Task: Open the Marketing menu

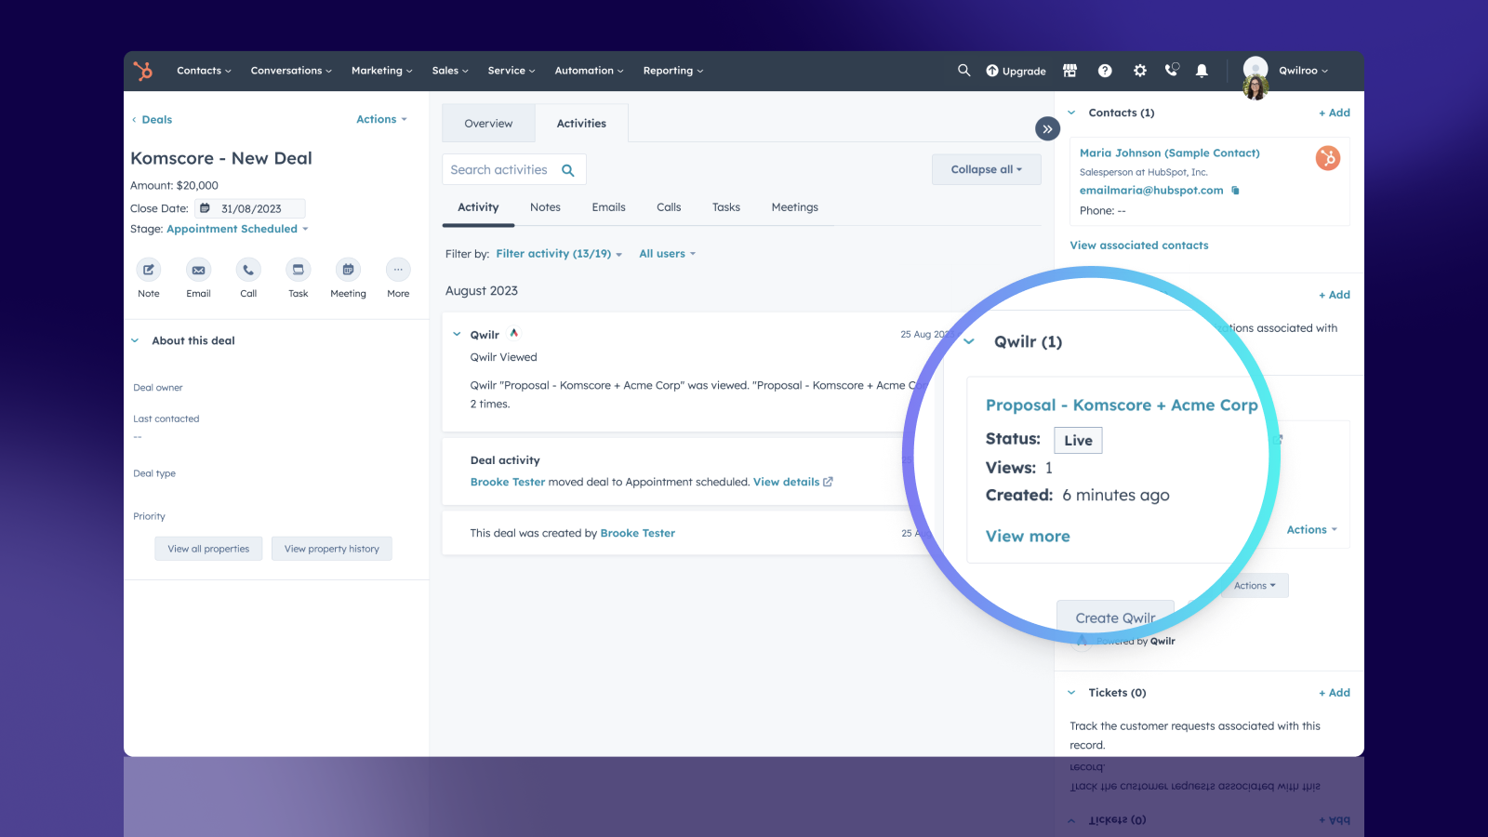Action: [x=381, y=71]
